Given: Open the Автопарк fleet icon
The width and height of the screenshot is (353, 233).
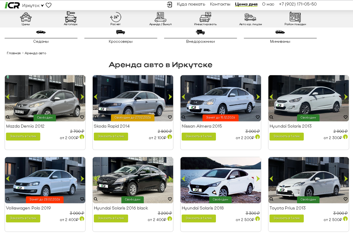Looking at the screenshot, I should (71, 17).
